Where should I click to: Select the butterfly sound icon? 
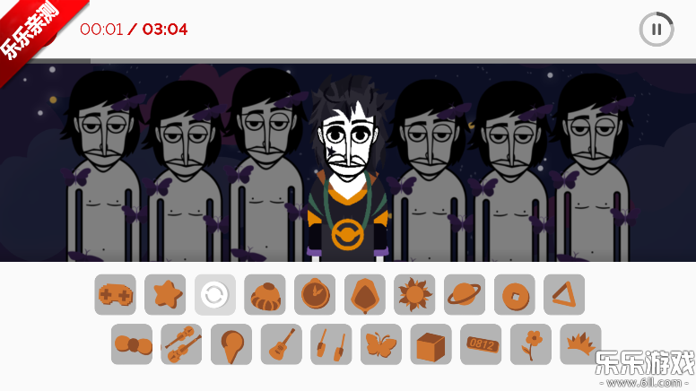coord(381,344)
